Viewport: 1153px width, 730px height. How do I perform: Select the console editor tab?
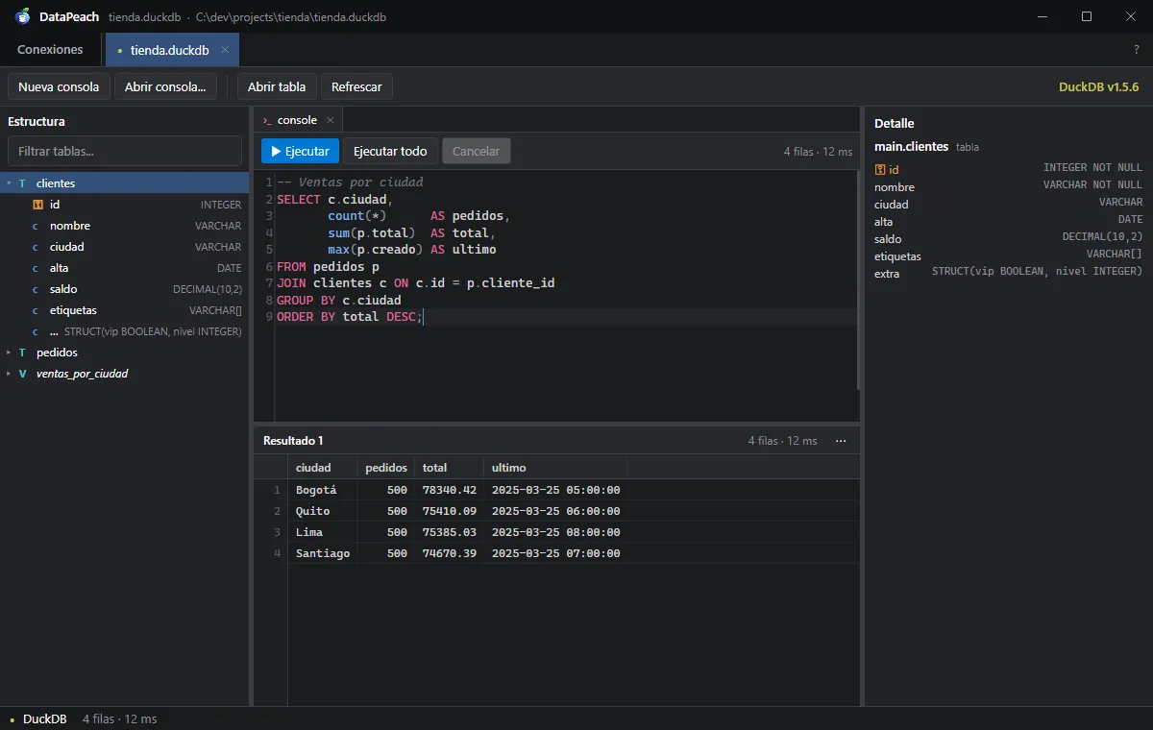pos(298,120)
